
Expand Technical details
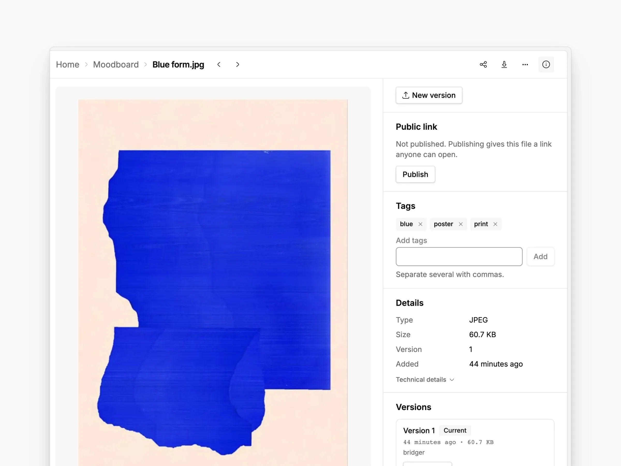(x=425, y=380)
